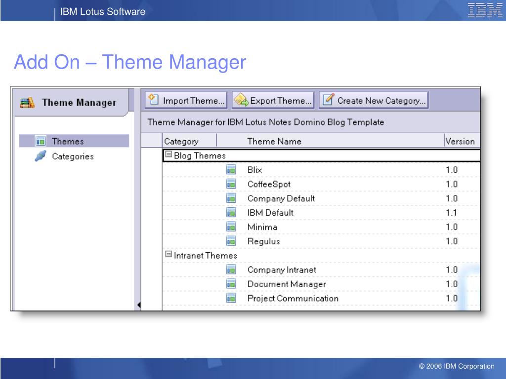The height and width of the screenshot is (379, 506).
Task: Click the Document Manager theme icon
Action: point(231,284)
